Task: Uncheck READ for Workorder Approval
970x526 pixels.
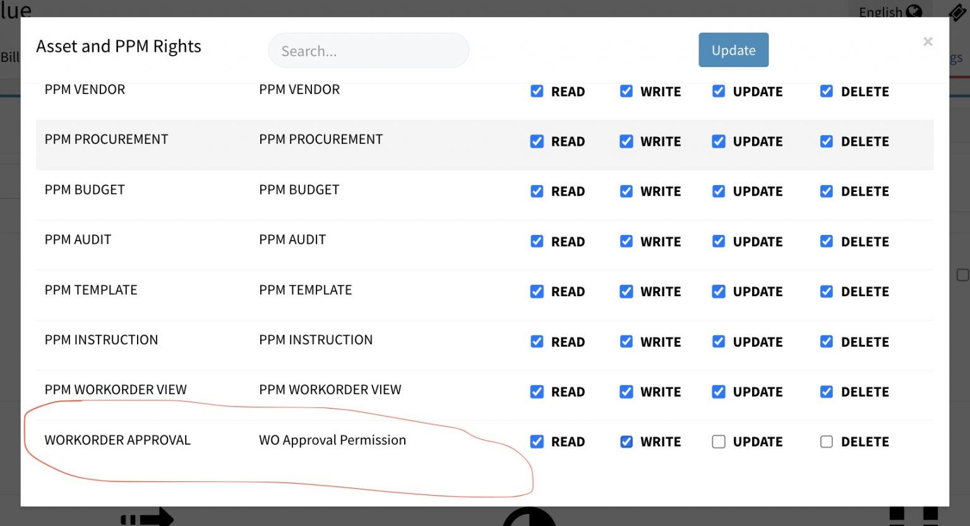Action: pyautogui.click(x=537, y=441)
